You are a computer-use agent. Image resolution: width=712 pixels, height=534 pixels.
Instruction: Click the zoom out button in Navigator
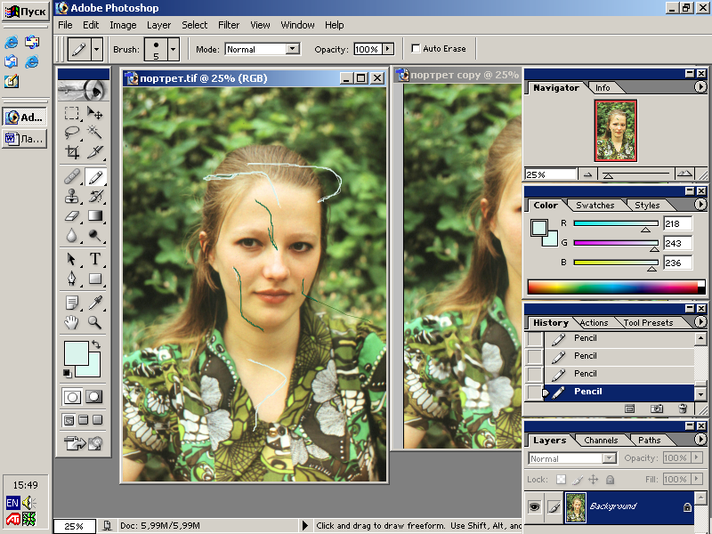point(587,174)
